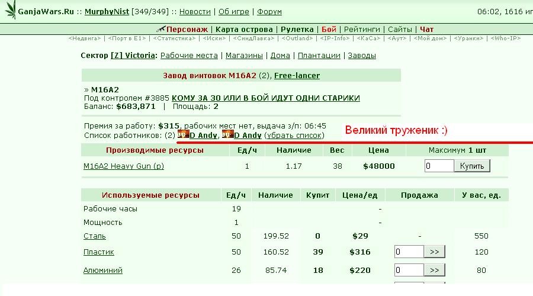Image resolution: width=533 pixels, height=296 pixels.
Task: Click the gun icon beside Персонаж
Action: [x=160, y=29]
